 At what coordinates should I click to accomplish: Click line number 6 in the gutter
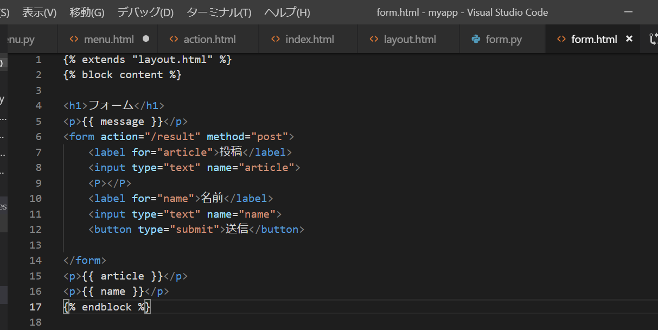38,136
